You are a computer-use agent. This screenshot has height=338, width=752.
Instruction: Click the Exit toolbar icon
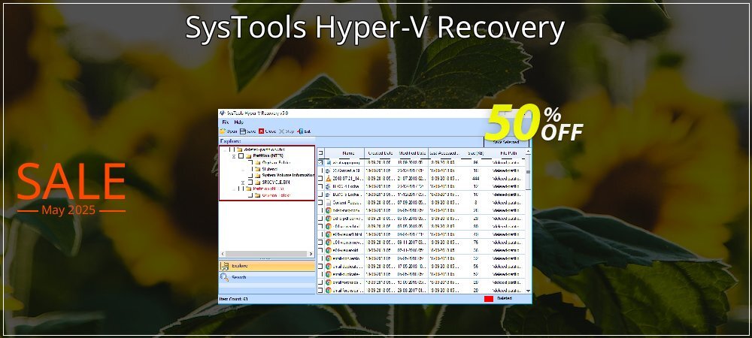pos(300,131)
